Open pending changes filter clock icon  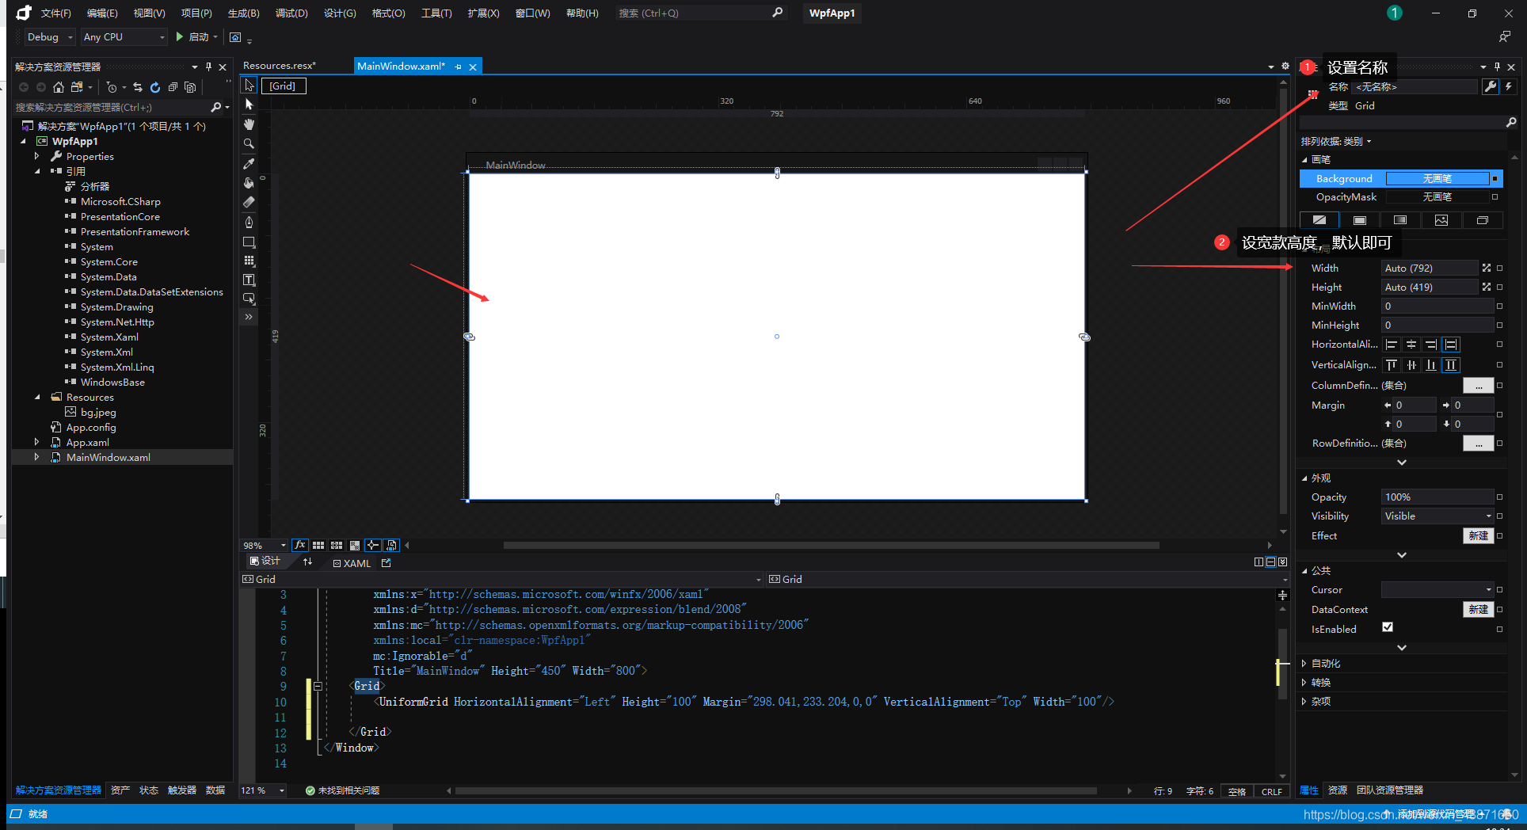tap(112, 87)
